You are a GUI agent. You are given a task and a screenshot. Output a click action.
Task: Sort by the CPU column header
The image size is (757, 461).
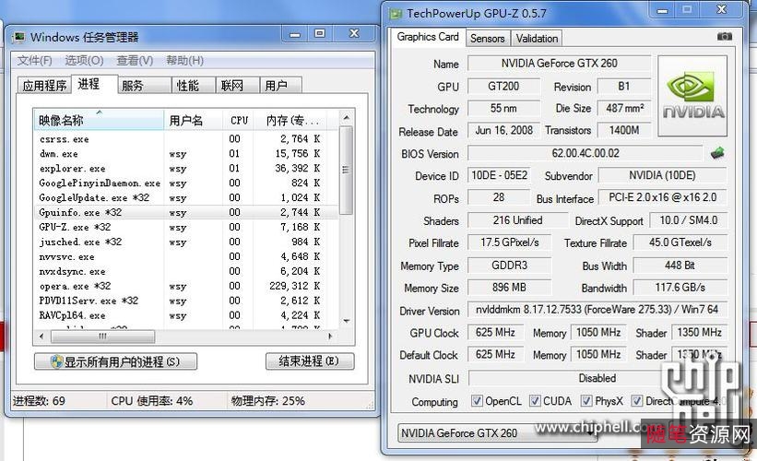[239, 120]
